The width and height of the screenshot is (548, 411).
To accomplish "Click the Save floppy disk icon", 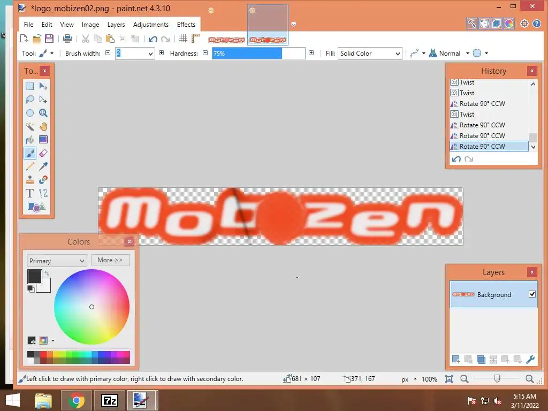I will click(49, 39).
